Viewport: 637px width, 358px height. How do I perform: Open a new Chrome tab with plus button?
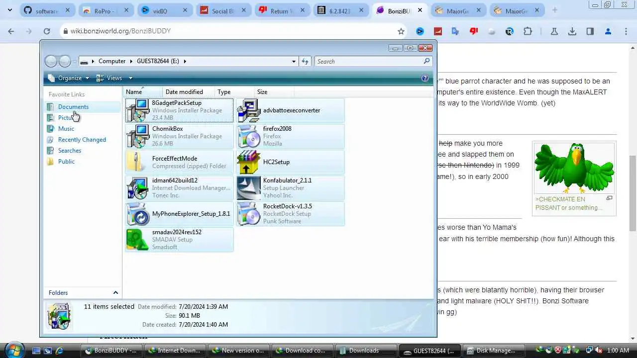pyautogui.click(x=555, y=10)
